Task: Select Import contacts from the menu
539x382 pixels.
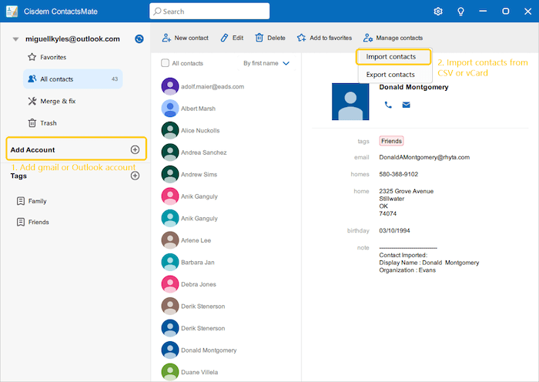Action: 390,57
